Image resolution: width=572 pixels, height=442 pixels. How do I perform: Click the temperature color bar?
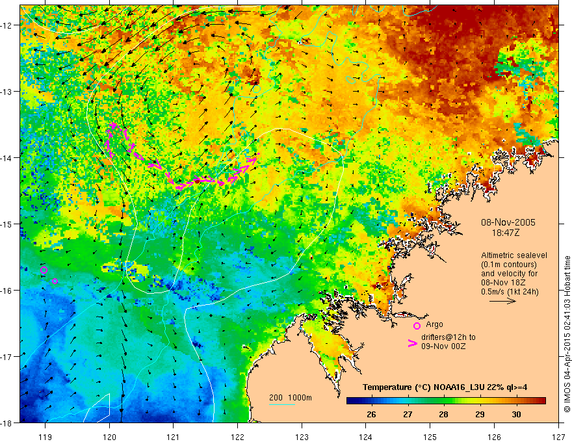pos(446,401)
